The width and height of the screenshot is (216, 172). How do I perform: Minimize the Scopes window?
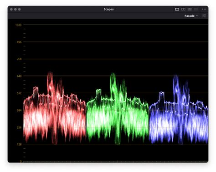tap(15, 9)
